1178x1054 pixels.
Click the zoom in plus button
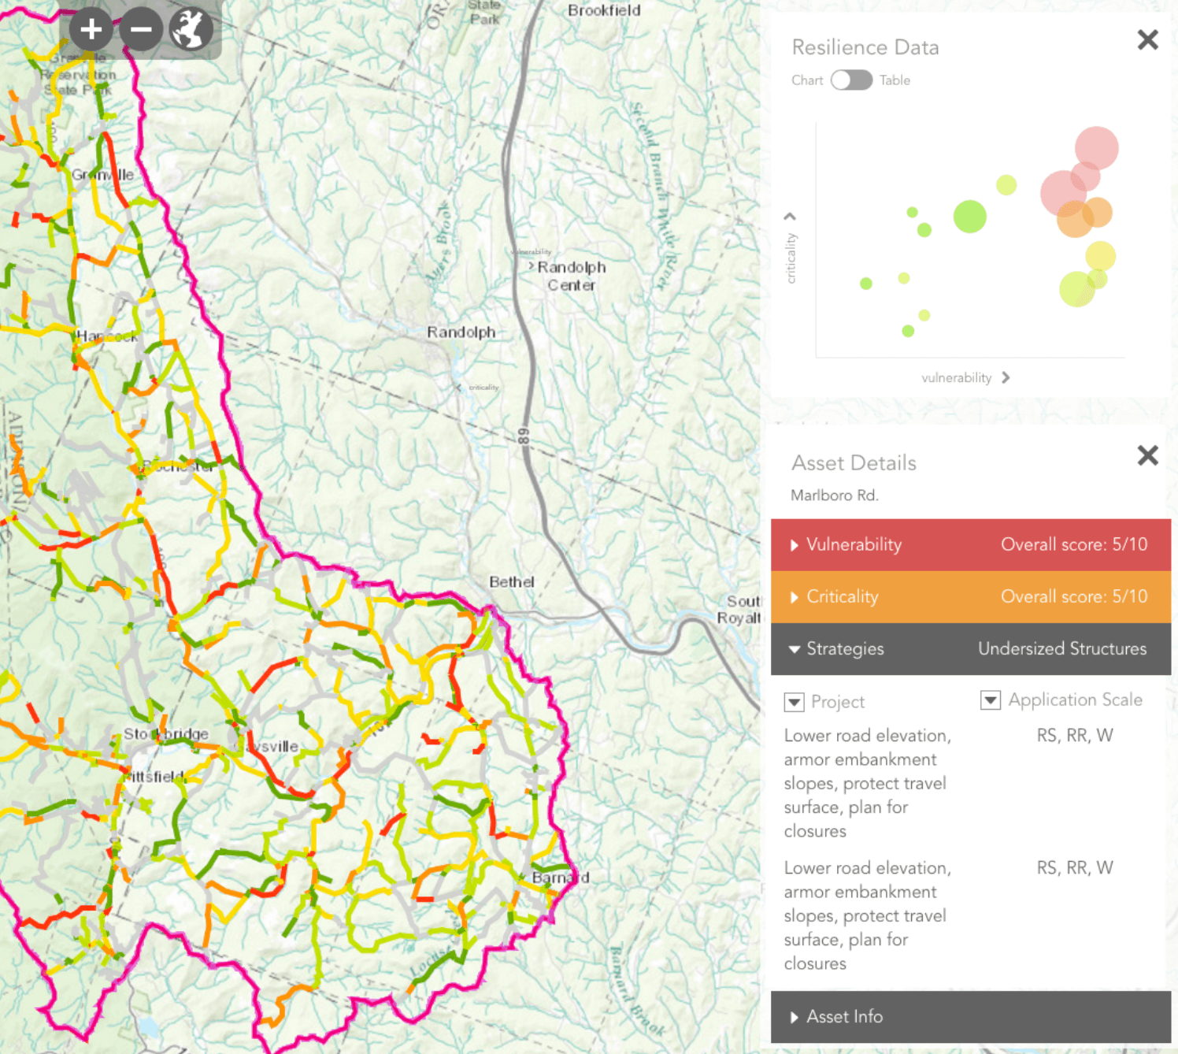coord(91,30)
